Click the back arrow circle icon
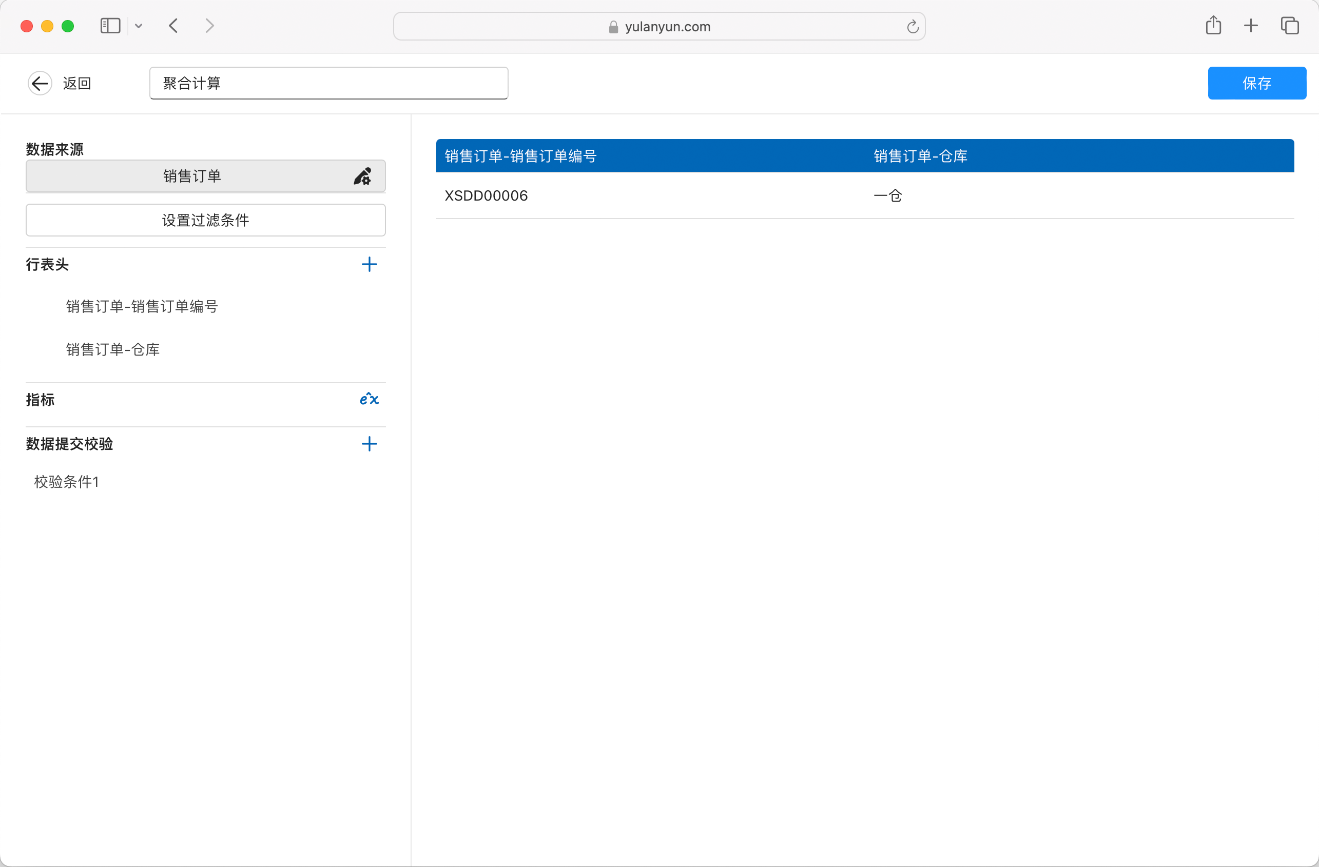The image size is (1319, 867). [40, 84]
